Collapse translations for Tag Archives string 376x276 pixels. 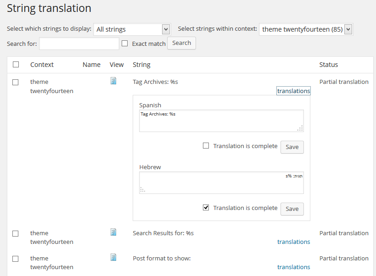[293, 91]
